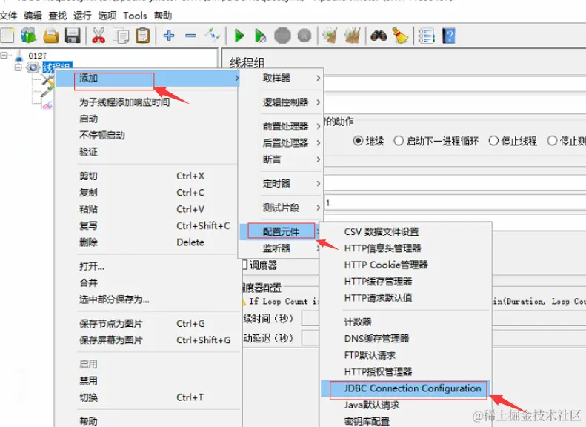Select the 停止线程 radio button
Image resolution: width=586 pixels, height=427 pixels.
pos(493,141)
